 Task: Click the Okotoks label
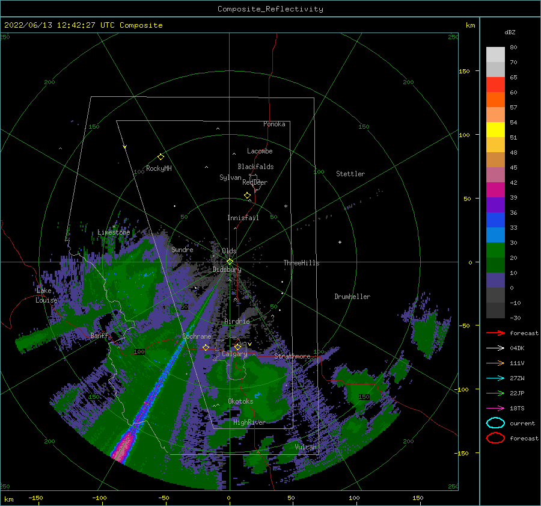tap(240, 401)
